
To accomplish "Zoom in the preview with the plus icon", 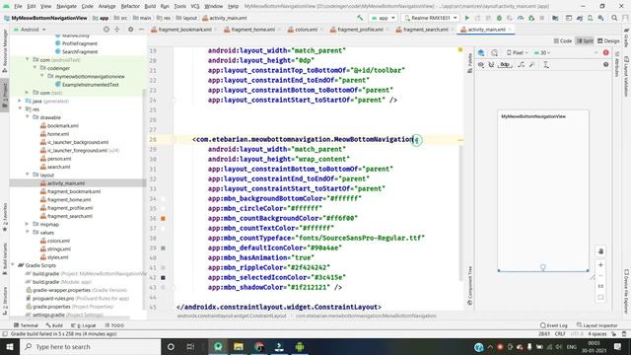I will (x=600, y=265).
